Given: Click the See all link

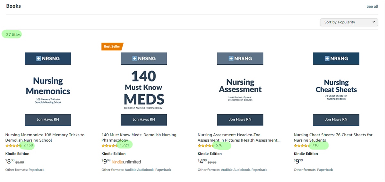Looking at the screenshot, I should click(372, 6).
